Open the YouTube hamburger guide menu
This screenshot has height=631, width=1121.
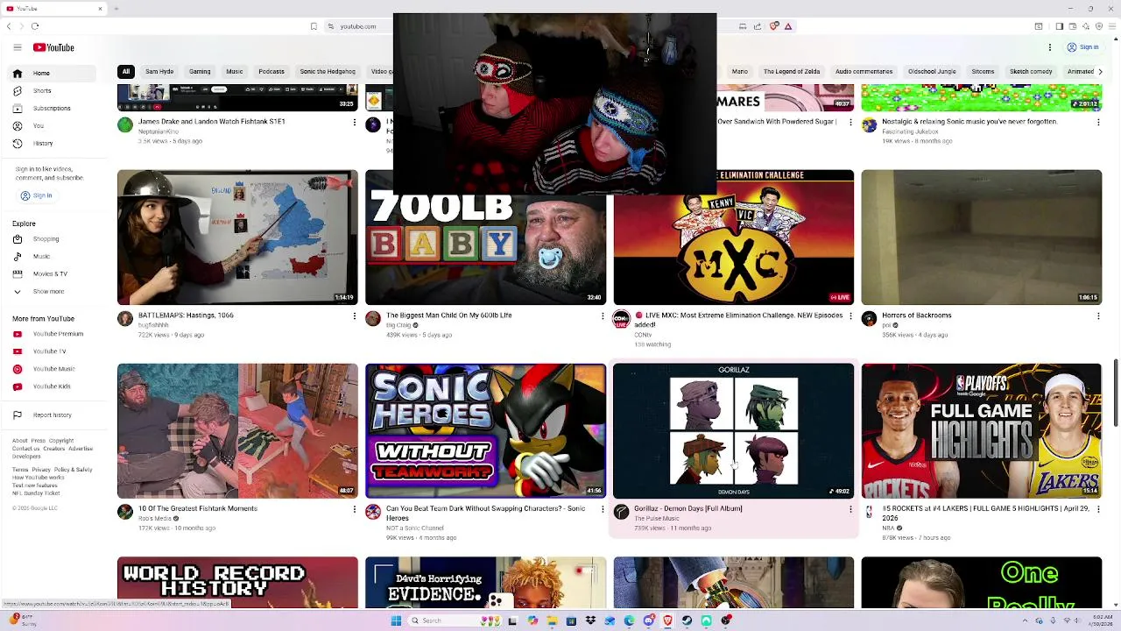[18, 47]
